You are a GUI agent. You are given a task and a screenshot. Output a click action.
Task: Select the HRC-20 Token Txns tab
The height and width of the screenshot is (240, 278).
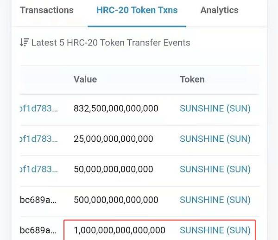137,10
